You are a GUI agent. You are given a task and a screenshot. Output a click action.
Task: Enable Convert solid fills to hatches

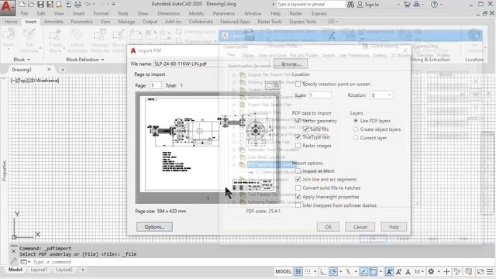(298, 188)
